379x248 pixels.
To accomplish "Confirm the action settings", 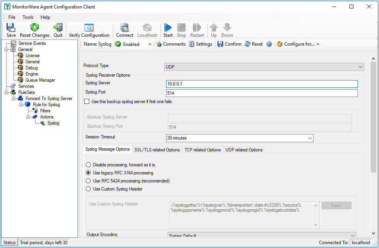I will pyautogui.click(x=229, y=44).
